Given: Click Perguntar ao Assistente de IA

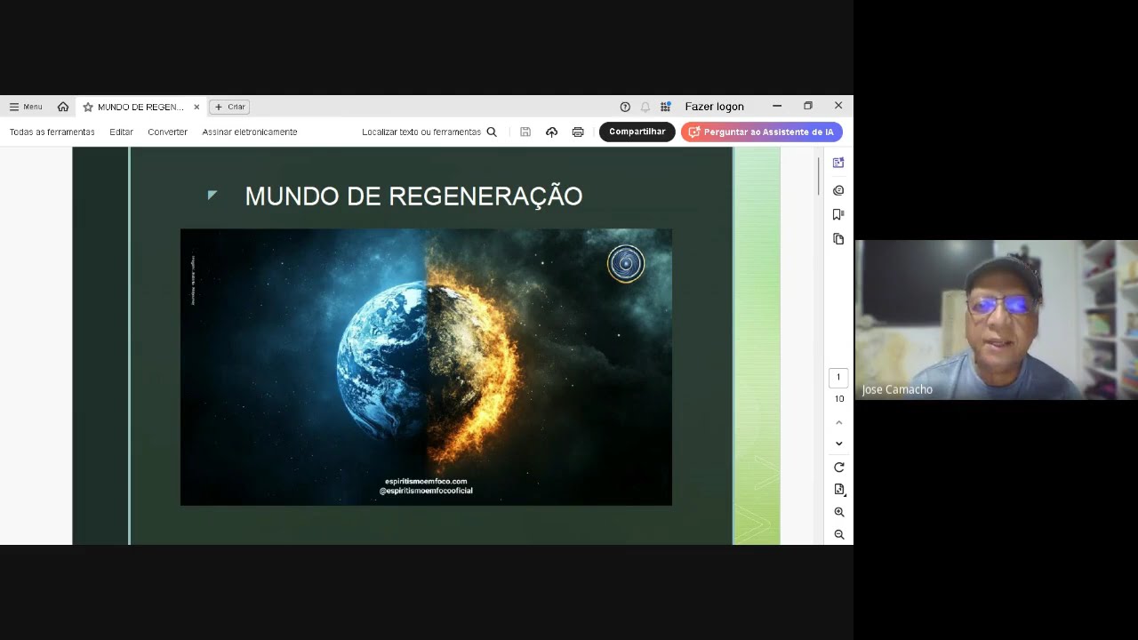Looking at the screenshot, I should tap(762, 132).
